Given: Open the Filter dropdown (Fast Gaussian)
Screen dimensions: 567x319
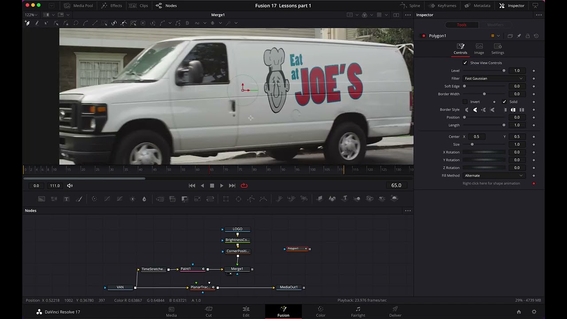Looking at the screenshot, I should pos(493,78).
